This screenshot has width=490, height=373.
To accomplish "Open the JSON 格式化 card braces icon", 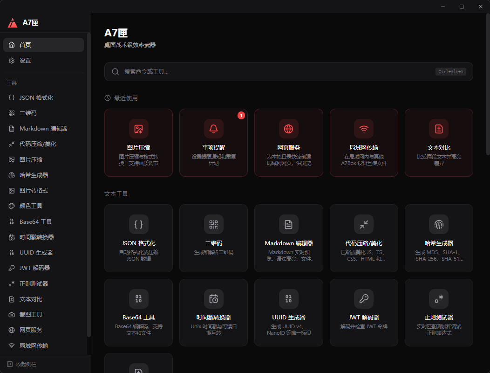I will (138, 224).
